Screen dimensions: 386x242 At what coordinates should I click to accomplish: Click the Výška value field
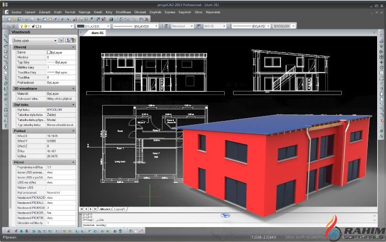tap(61, 156)
